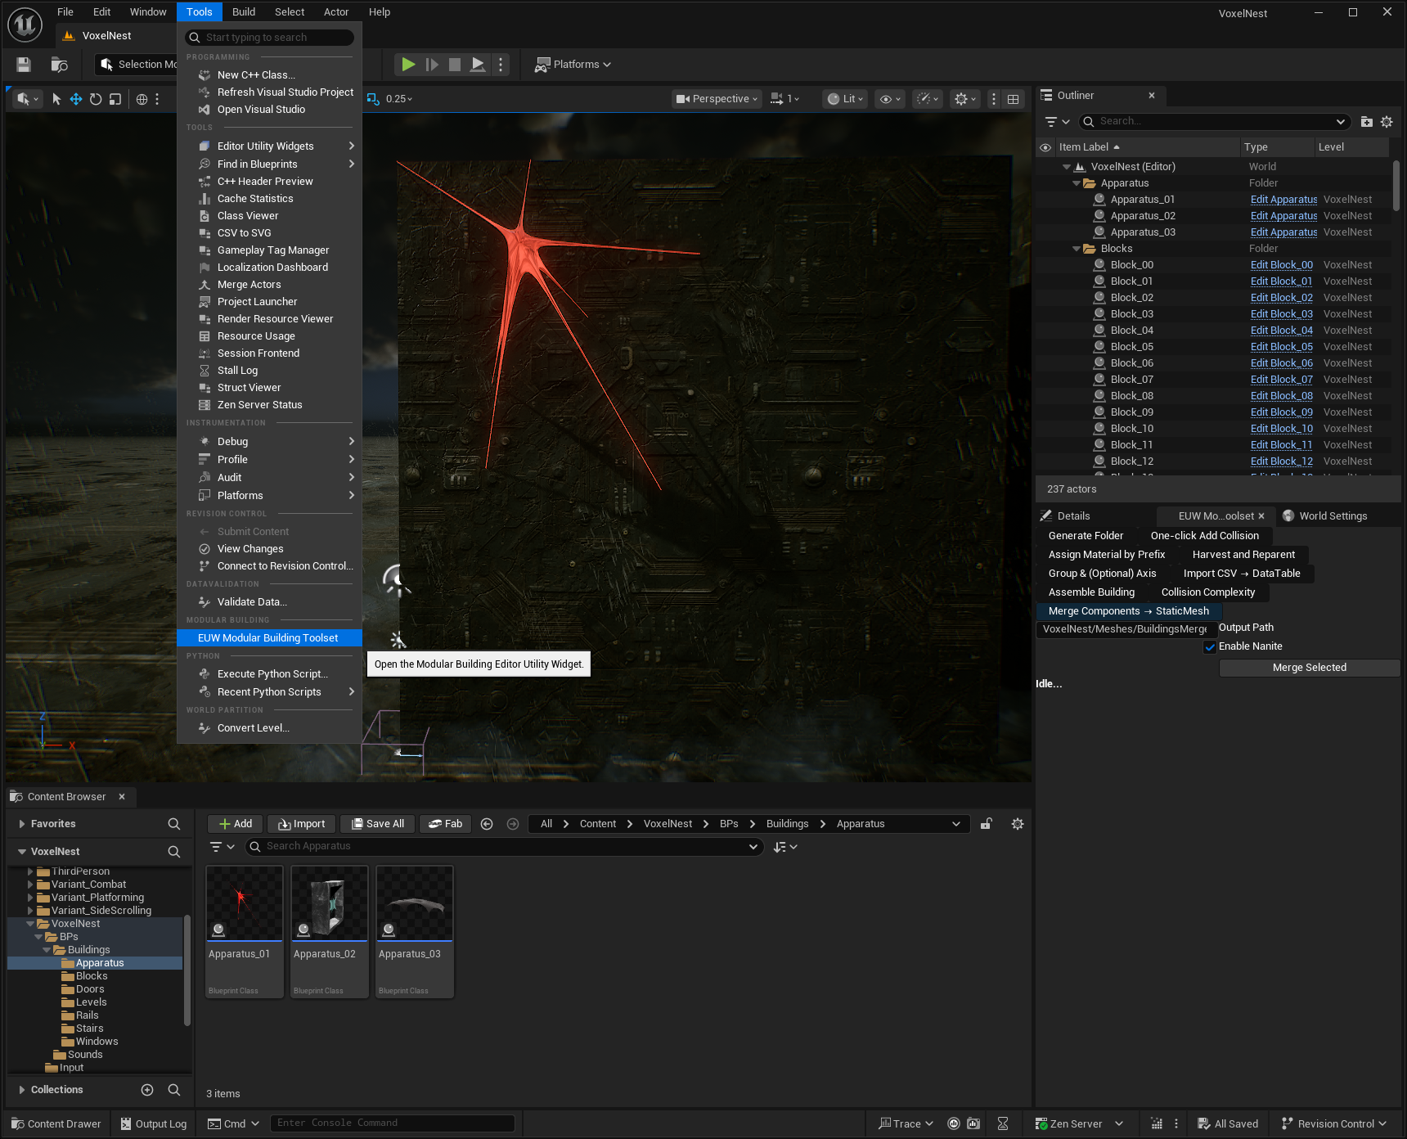The width and height of the screenshot is (1407, 1139).
Task: Open the Perspective viewport dropdown
Action: coord(717,99)
